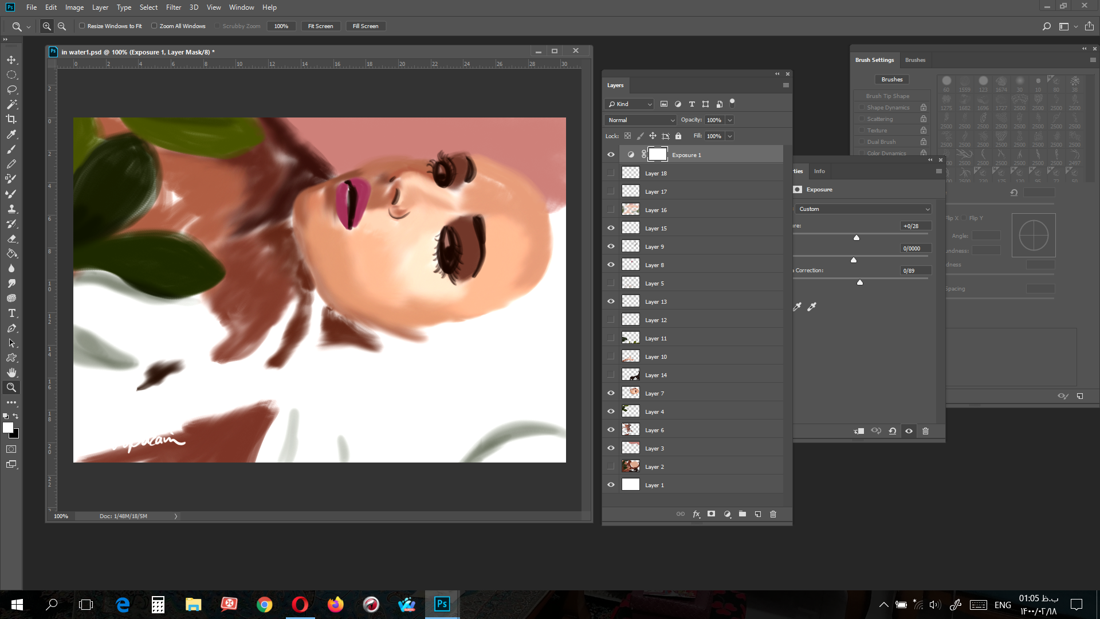Click Zoom In icon in options bar
The height and width of the screenshot is (619, 1100).
click(x=47, y=26)
